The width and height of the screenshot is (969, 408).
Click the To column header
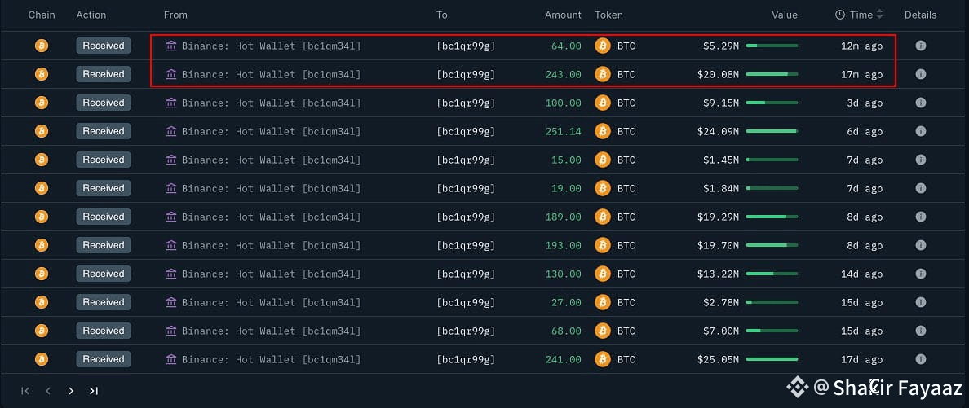[441, 15]
